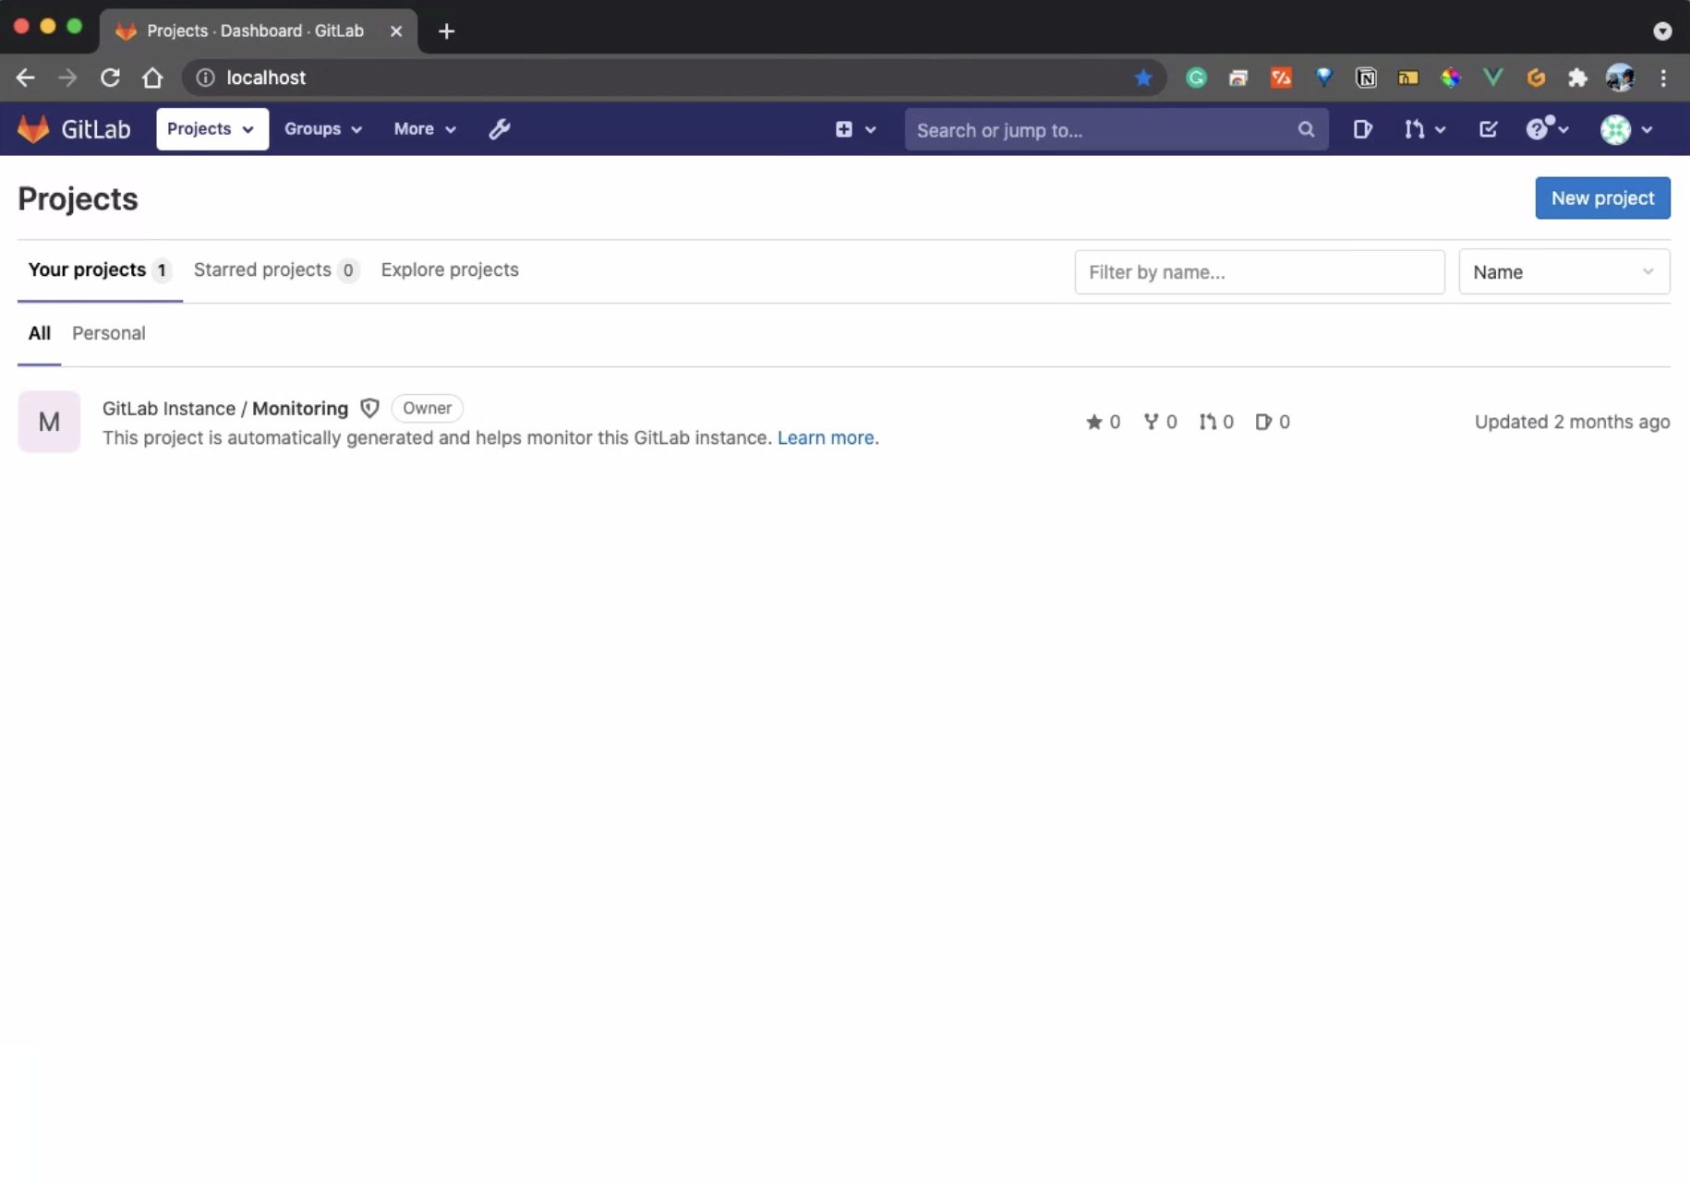Click the Updated 2 months ago text
The image size is (1690, 1185).
1572,422
